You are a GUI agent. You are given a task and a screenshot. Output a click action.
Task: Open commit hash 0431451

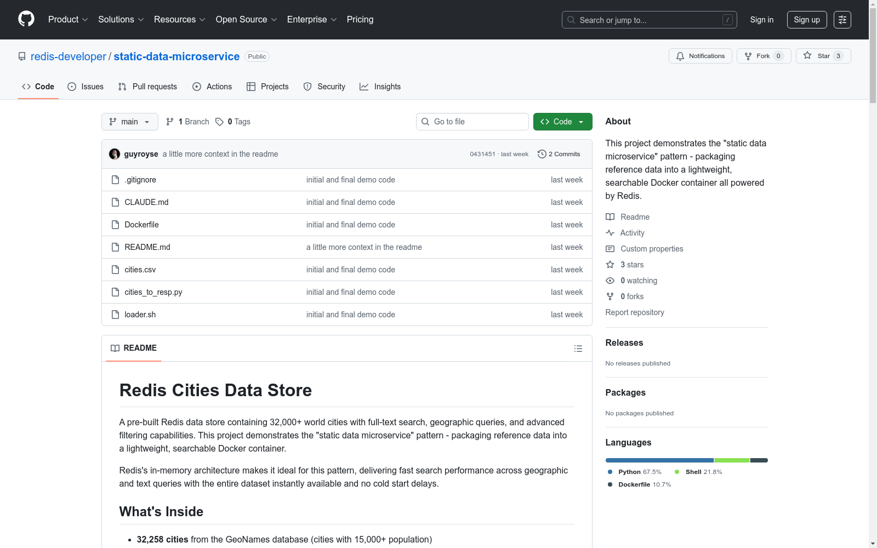[482, 154]
